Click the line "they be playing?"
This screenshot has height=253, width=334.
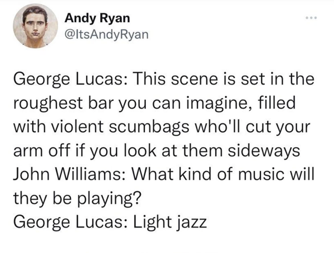click(x=77, y=198)
